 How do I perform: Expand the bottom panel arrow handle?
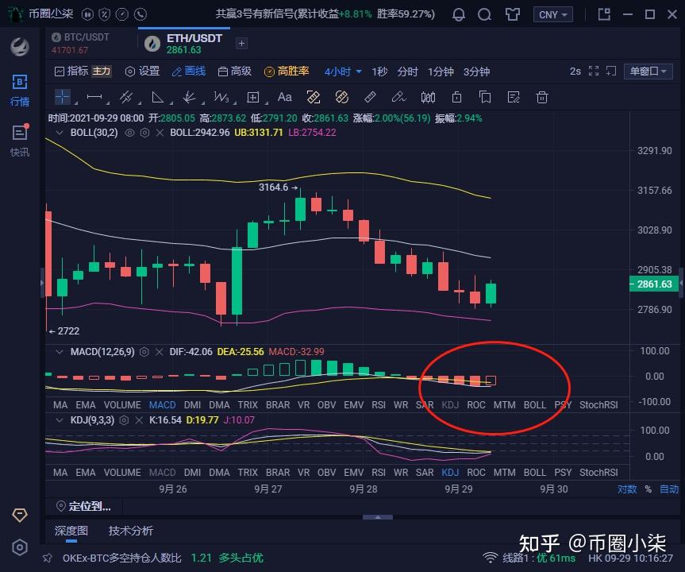coord(378,517)
